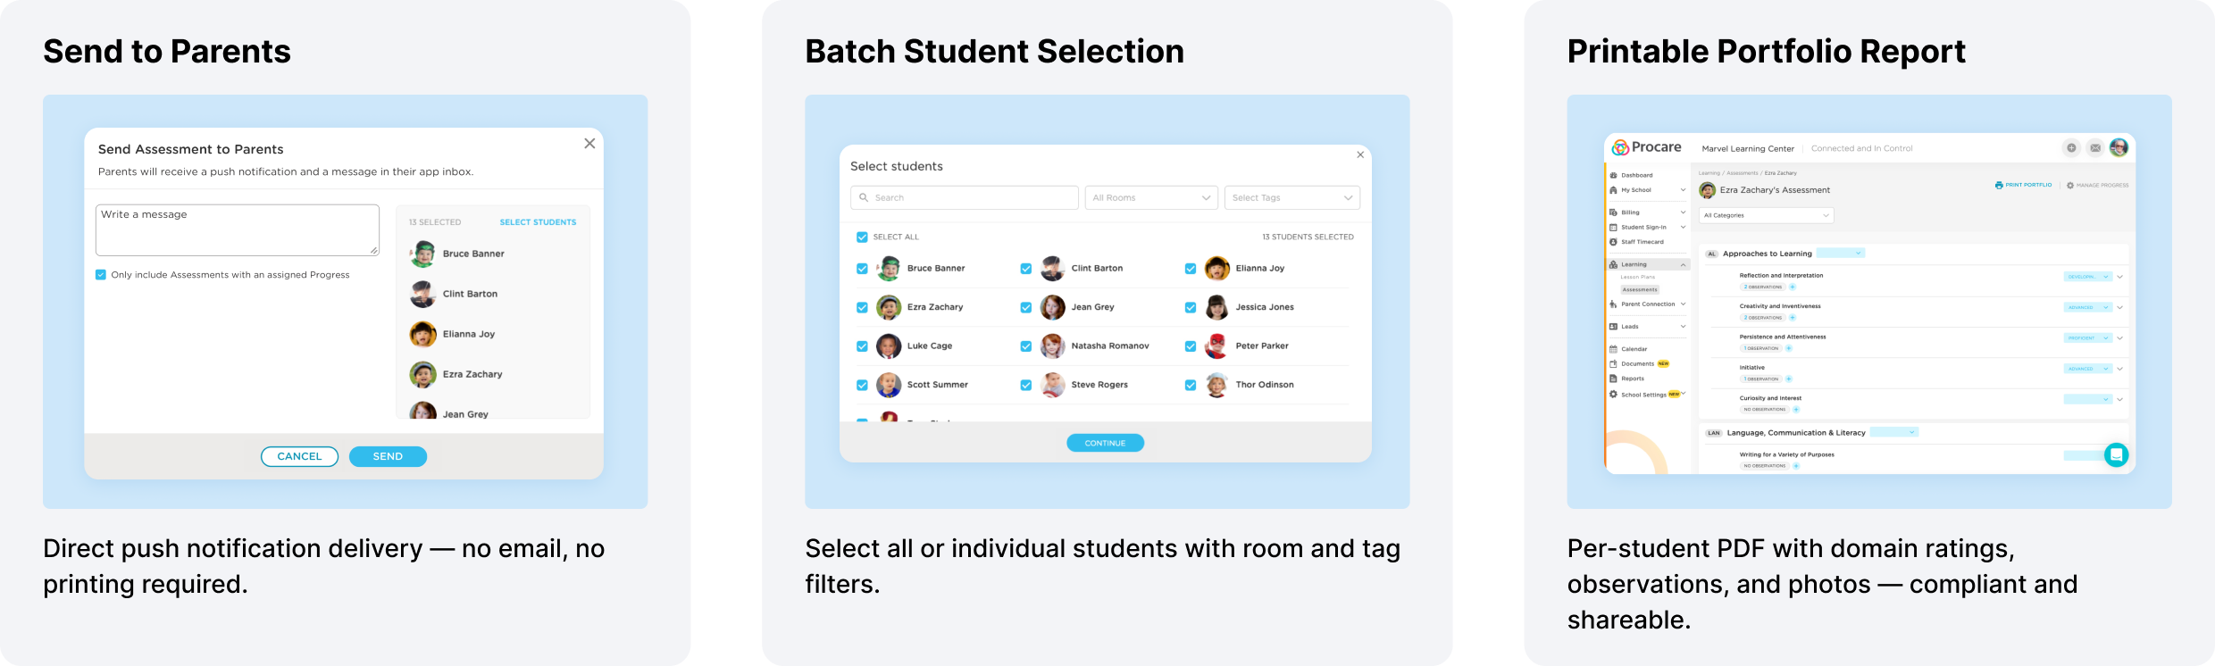Toggle Only include Assessments with assigned Progress
The width and height of the screenshot is (2215, 666).
(x=101, y=275)
